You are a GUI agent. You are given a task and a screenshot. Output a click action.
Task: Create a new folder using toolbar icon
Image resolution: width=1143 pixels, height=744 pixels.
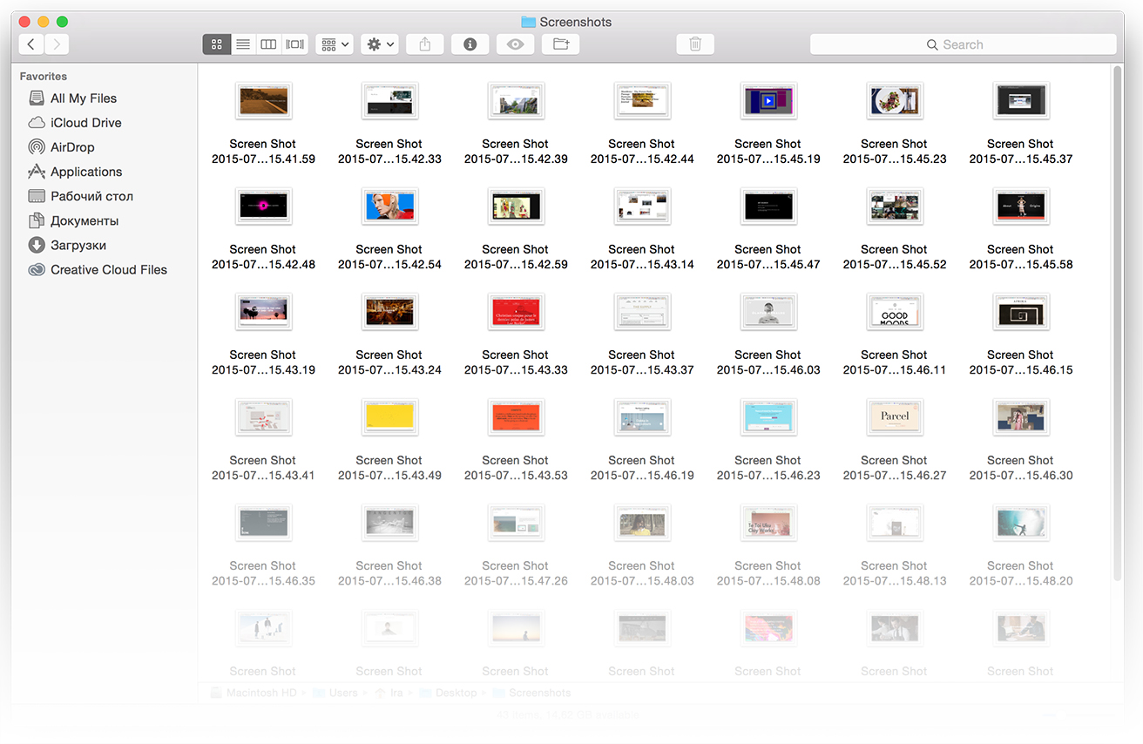point(561,44)
